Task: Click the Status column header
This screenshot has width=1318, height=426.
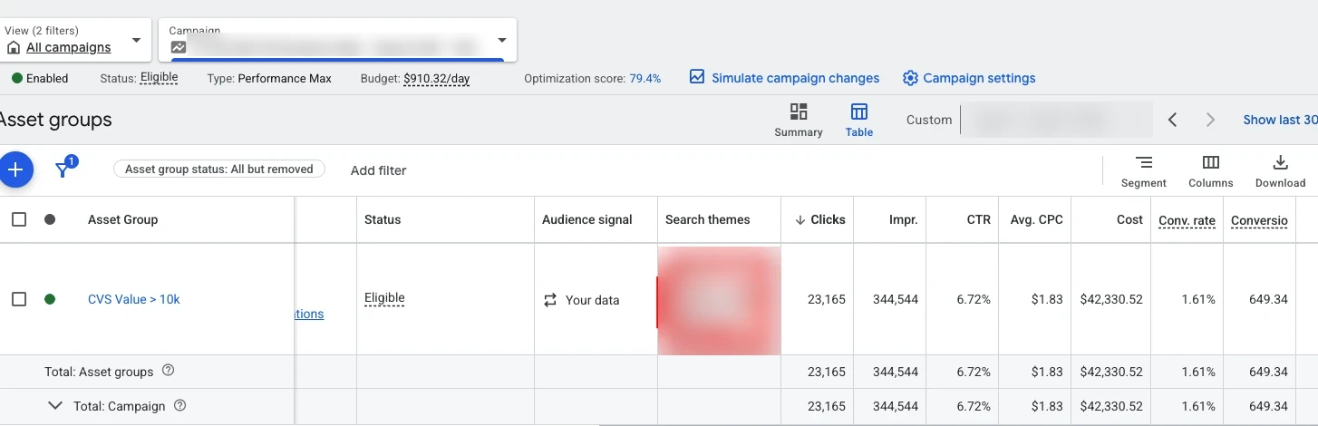Action: (x=383, y=219)
